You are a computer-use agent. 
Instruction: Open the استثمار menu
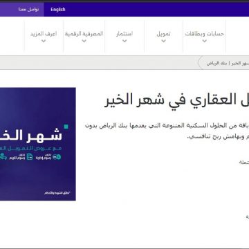124,34
